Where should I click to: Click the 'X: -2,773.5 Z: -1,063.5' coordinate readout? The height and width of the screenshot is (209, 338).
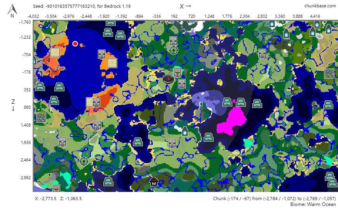58,199
